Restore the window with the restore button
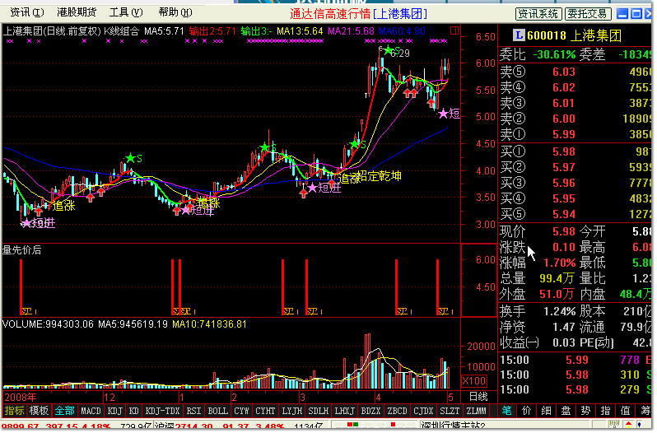This screenshot has width=657, height=433. point(636,14)
